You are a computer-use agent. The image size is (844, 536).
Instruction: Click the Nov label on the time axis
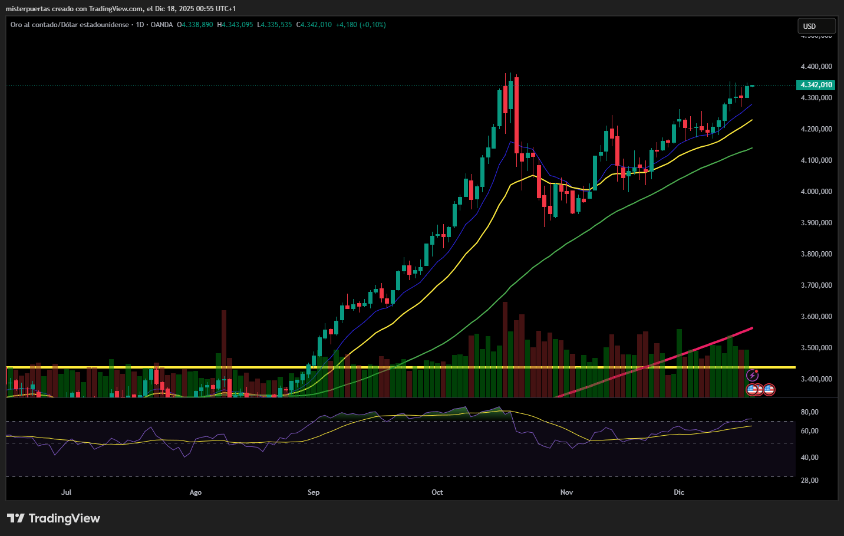[566, 492]
